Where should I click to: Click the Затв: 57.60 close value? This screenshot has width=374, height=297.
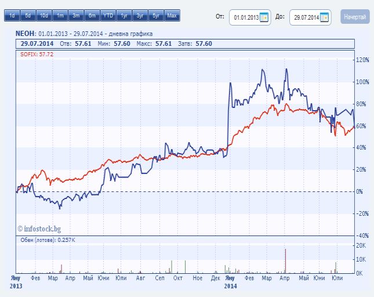(x=195, y=44)
